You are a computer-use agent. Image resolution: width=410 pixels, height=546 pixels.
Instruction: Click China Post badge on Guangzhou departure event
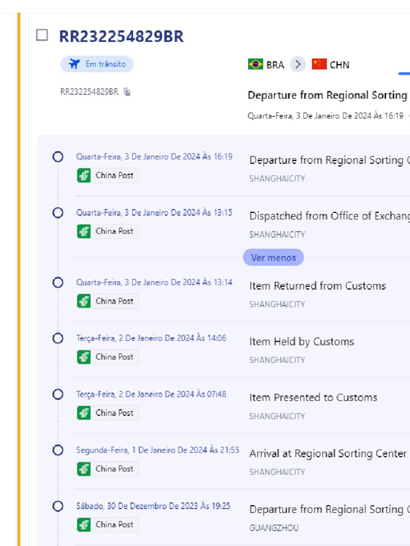[107, 525]
